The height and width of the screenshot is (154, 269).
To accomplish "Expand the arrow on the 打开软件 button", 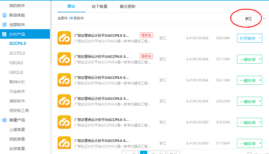I will point(260,38).
